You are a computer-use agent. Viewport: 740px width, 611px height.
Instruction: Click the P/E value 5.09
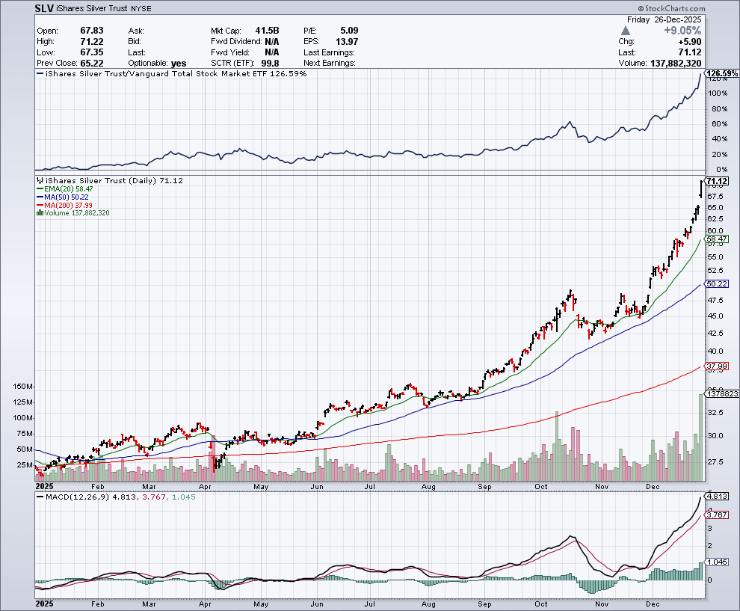[x=349, y=31]
